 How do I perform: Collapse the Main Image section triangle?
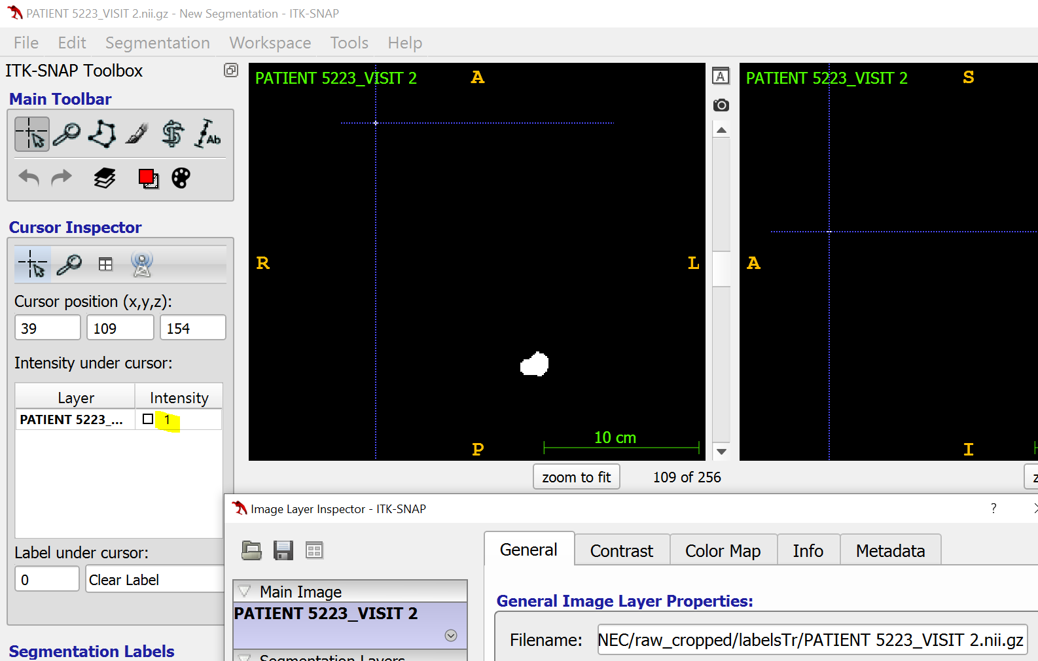point(245,592)
